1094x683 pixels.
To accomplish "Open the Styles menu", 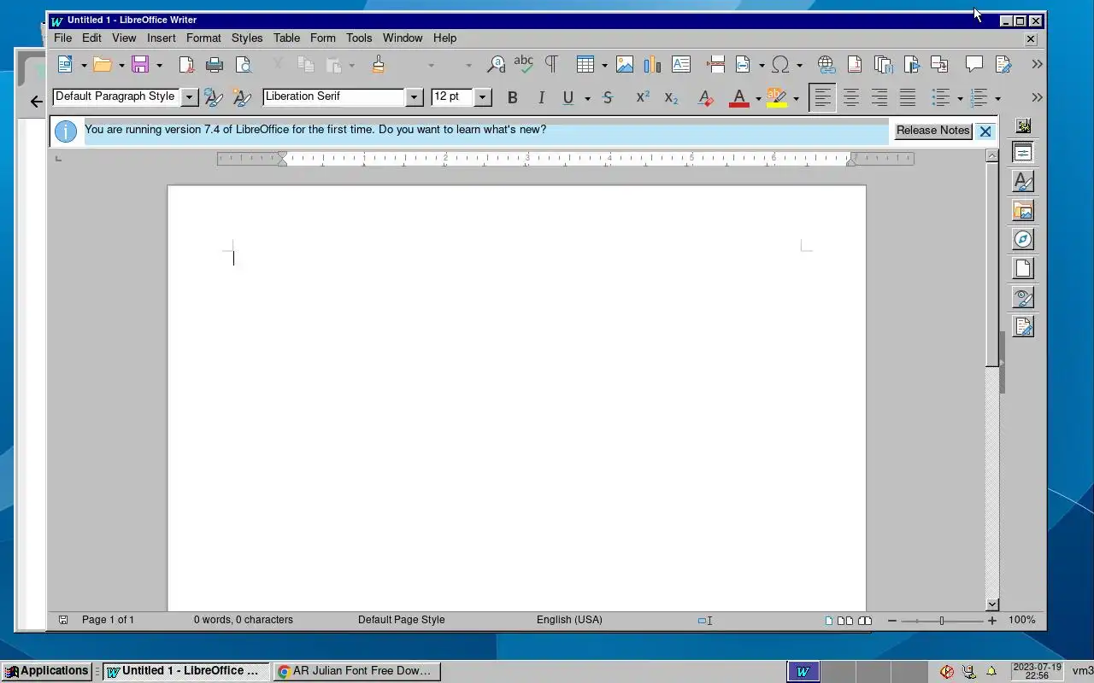I will point(247,38).
